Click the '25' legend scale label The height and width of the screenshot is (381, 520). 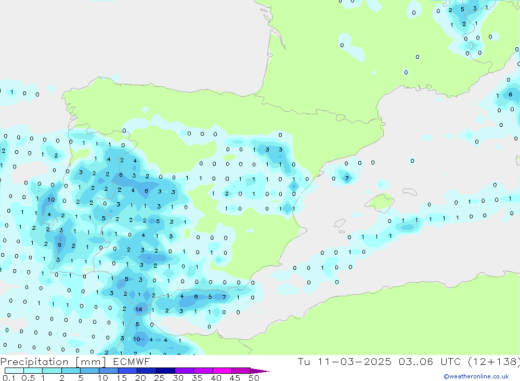159,378
